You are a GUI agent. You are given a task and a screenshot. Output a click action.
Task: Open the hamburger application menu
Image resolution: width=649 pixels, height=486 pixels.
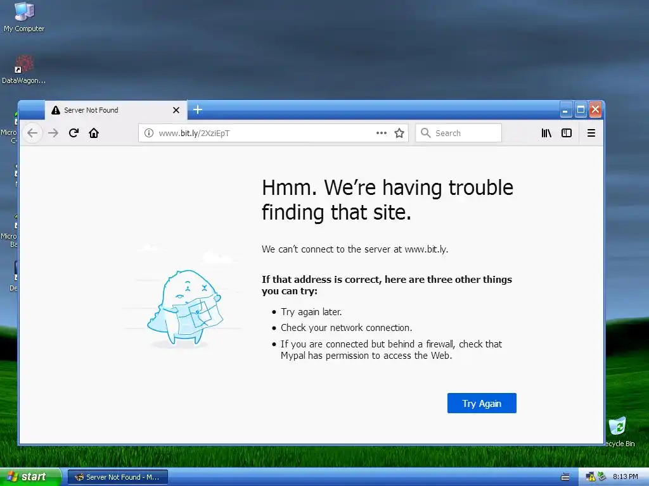click(591, 133)
